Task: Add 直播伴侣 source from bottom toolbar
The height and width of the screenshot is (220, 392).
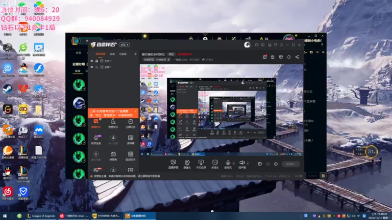Action: click(173, 164)
